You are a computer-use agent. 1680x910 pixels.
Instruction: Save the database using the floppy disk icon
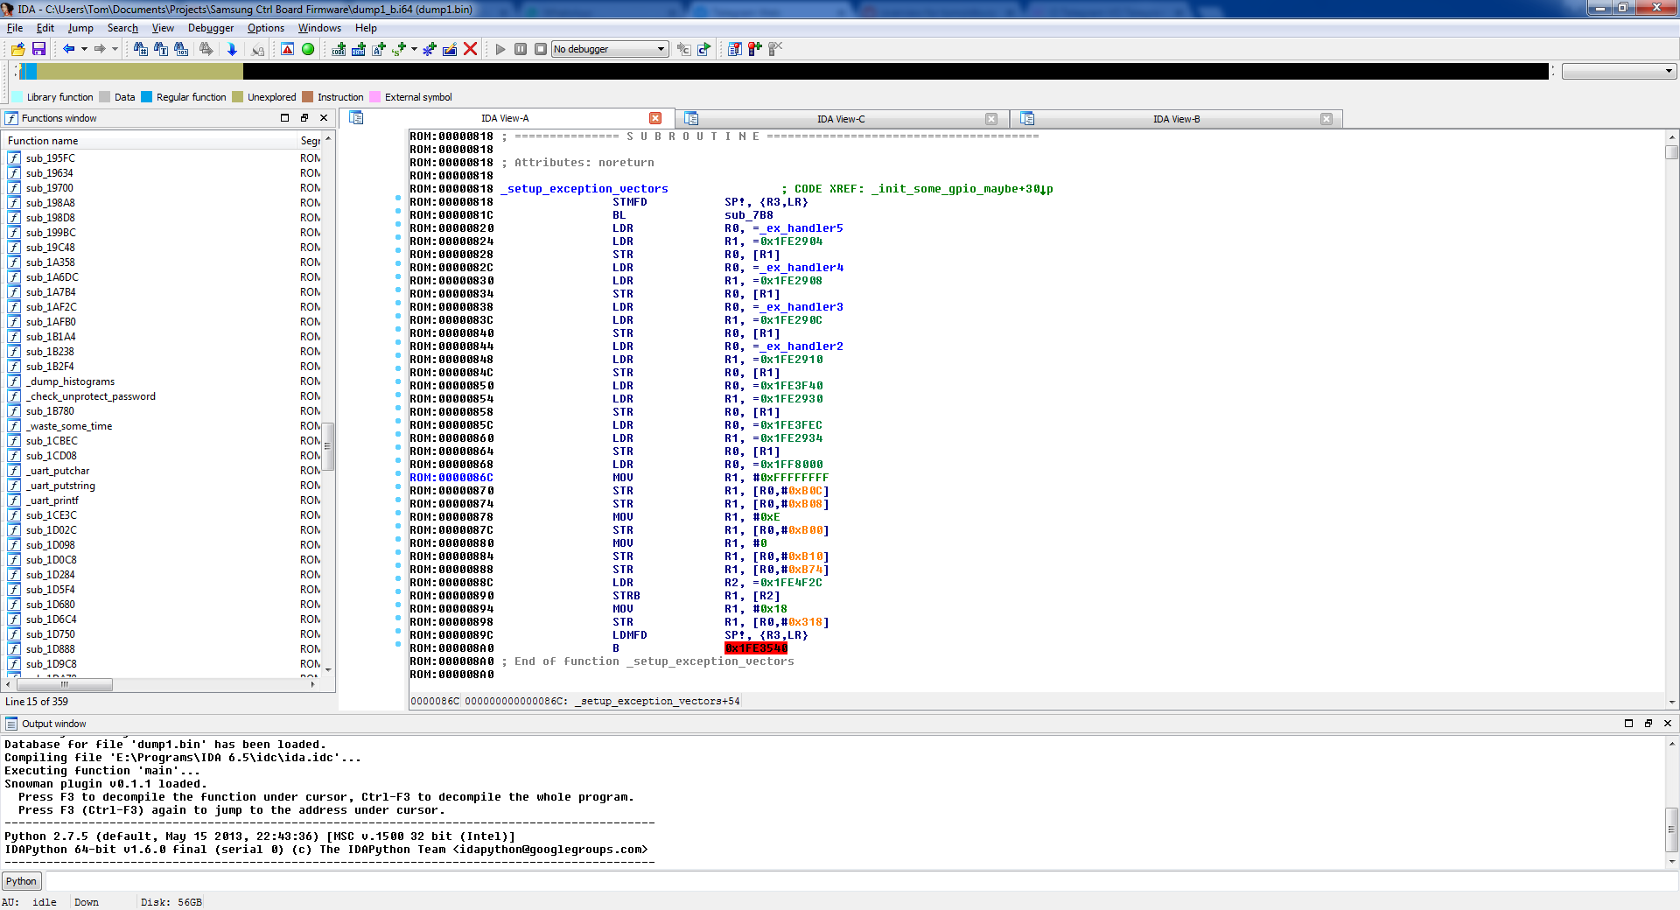tap(38, 49)
